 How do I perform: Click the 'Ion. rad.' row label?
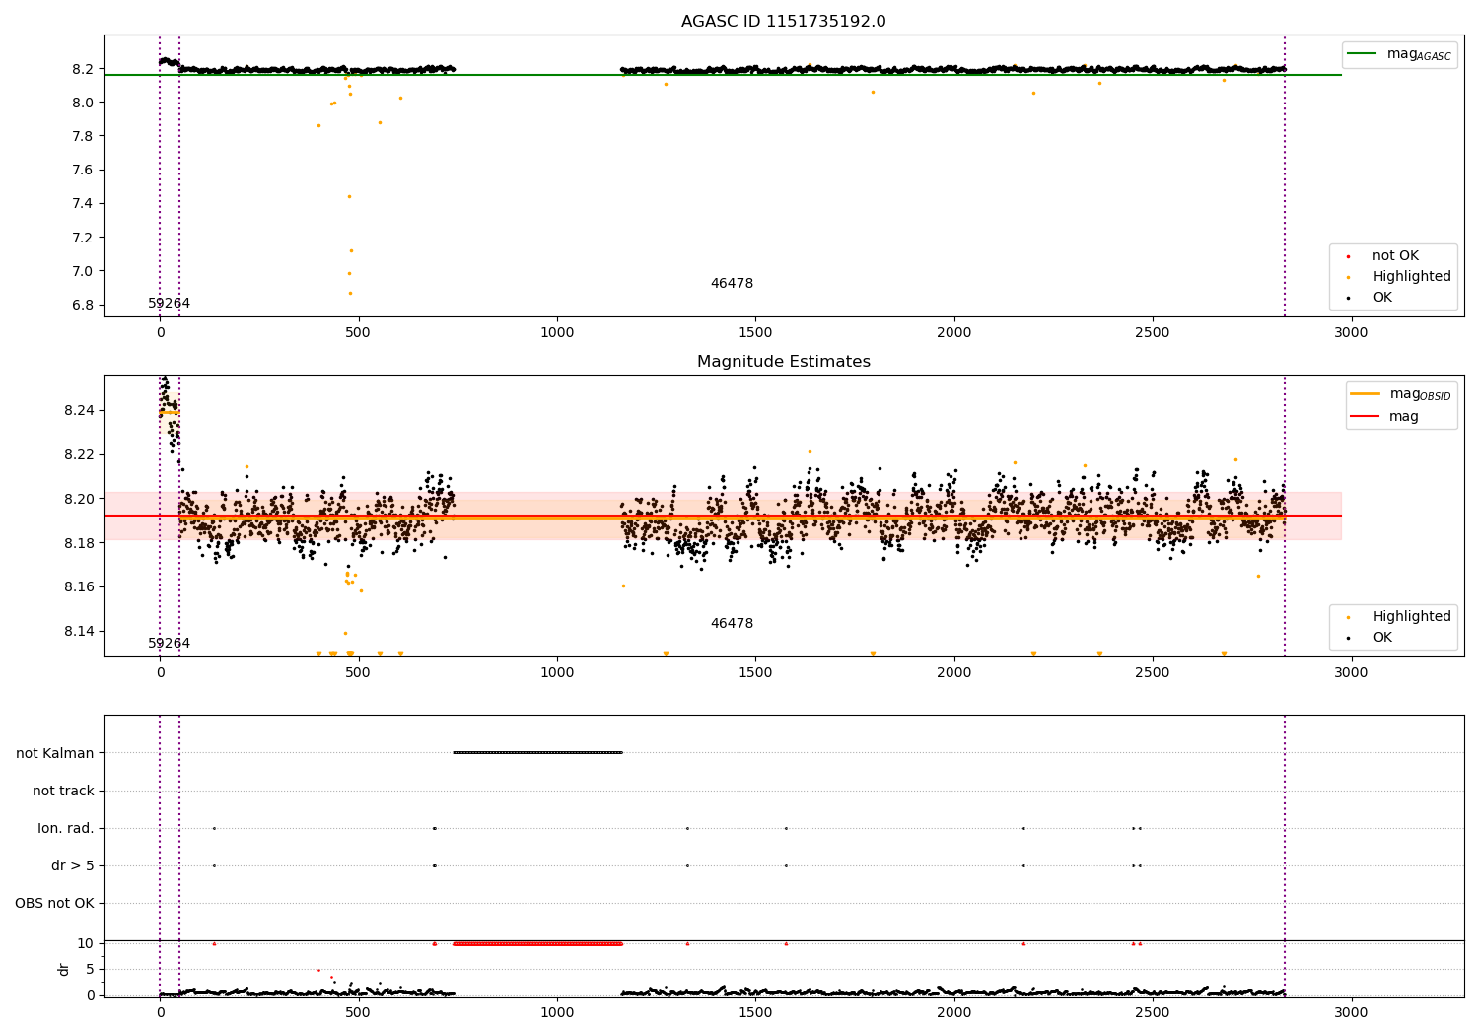click(x=66, y=828)
